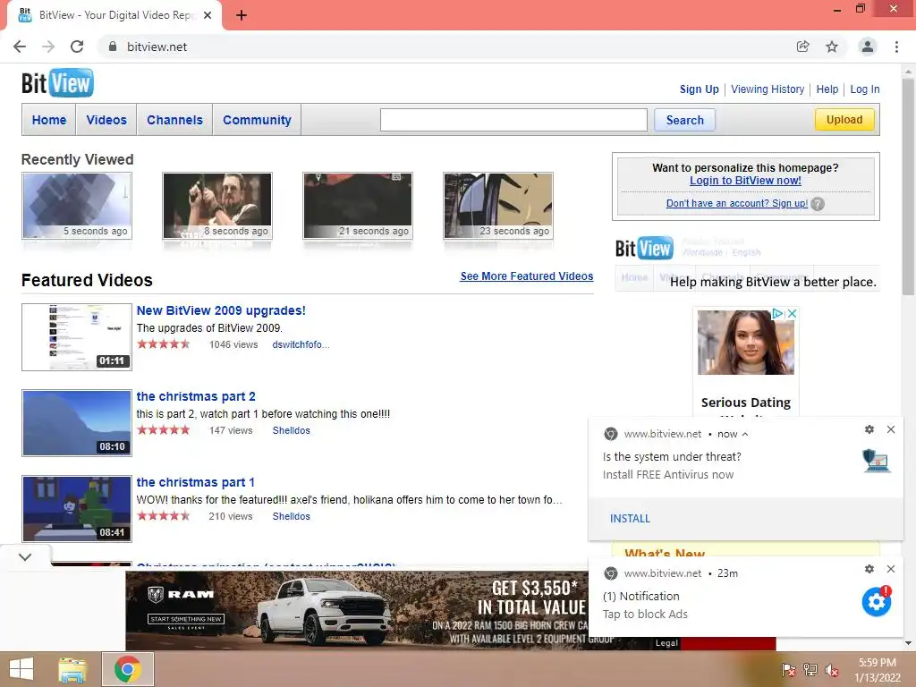Open 'New BitView 2009 upgrades!' video title
The width and height of the screenshot is (916, 687).
[x=221, y=310]
